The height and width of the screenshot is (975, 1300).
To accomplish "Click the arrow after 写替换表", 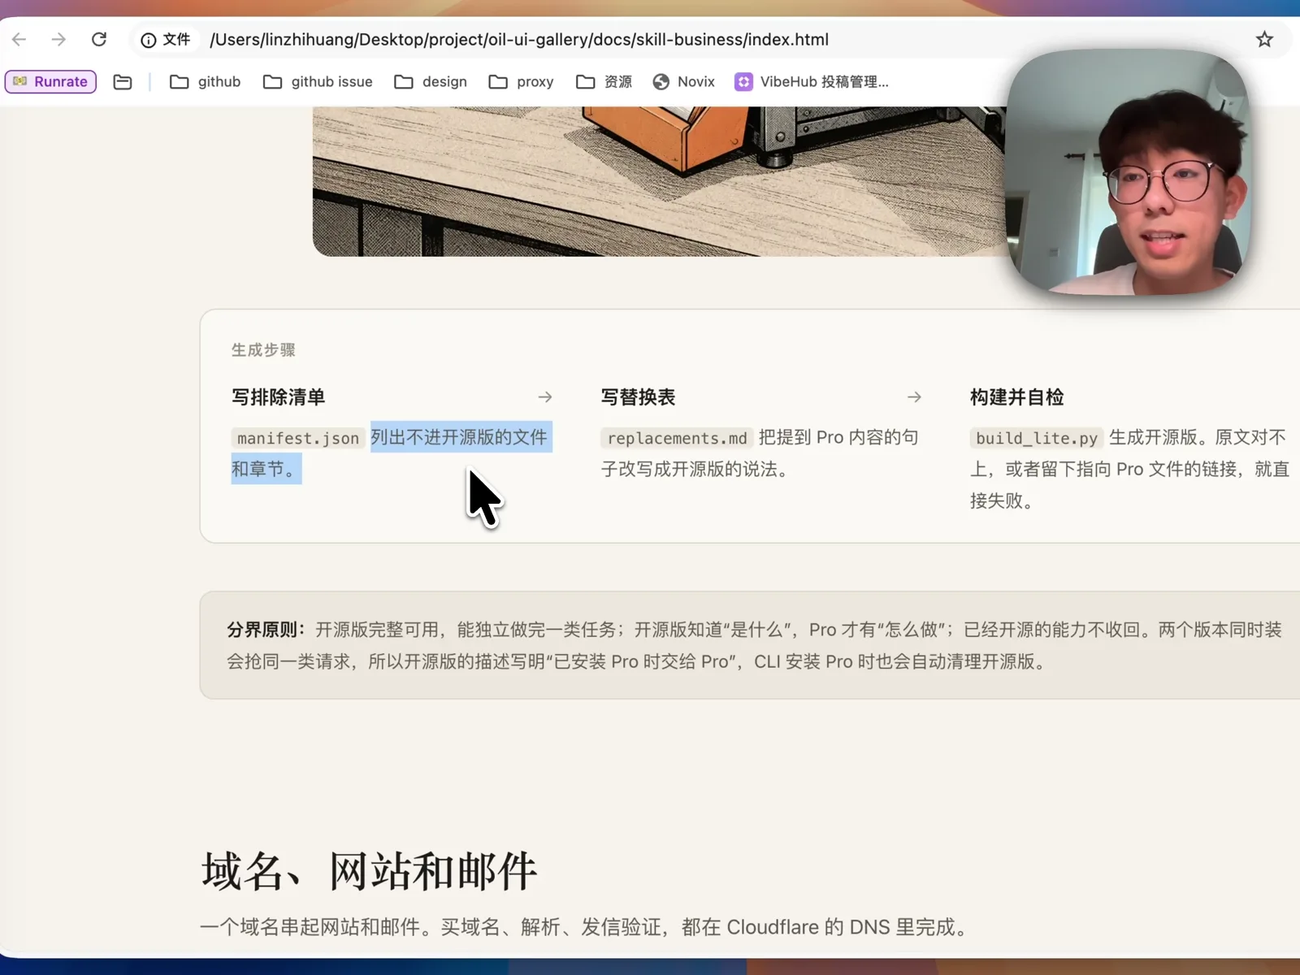I will pyautogui.click(x=914, y=397).
